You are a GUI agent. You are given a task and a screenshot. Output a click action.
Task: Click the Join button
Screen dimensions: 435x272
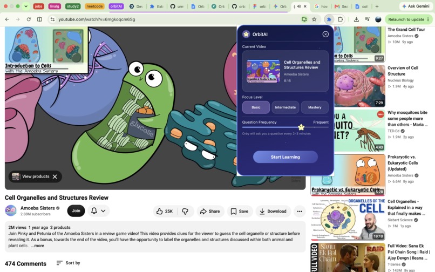pyautogui.click(x=76, y=210)
